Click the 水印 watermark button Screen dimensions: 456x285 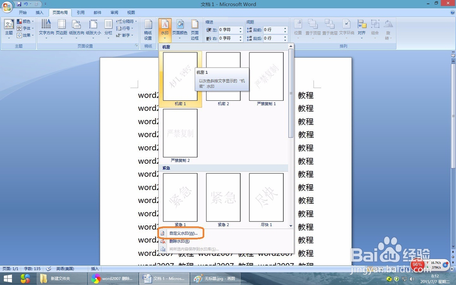[x=165, y=30]
